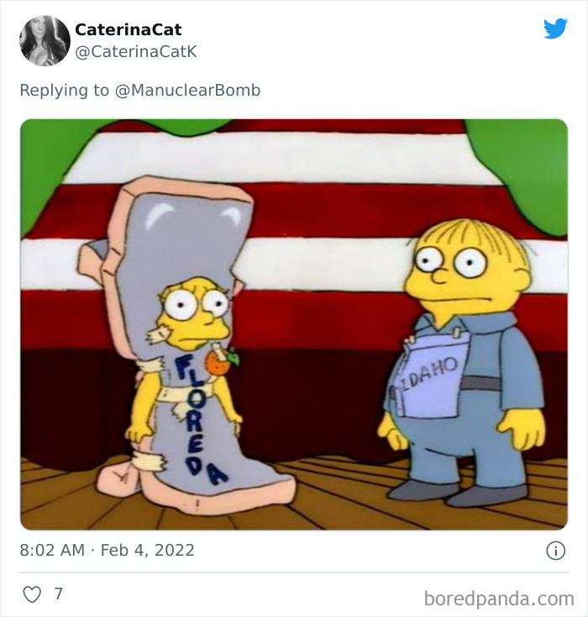This screenshot has width=588, height=617.
Task: Open the 8:02 AM Feb 4, 2022 timestamp
Action: pyautogui.click(x=108, y=550)
